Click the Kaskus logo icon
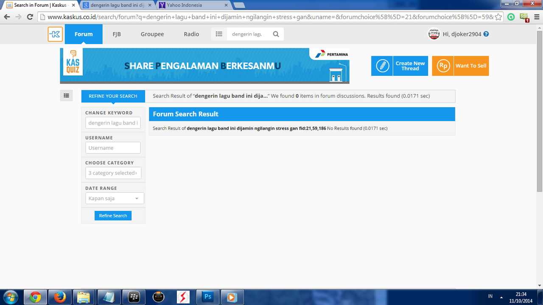 click(x=55, y=34)
